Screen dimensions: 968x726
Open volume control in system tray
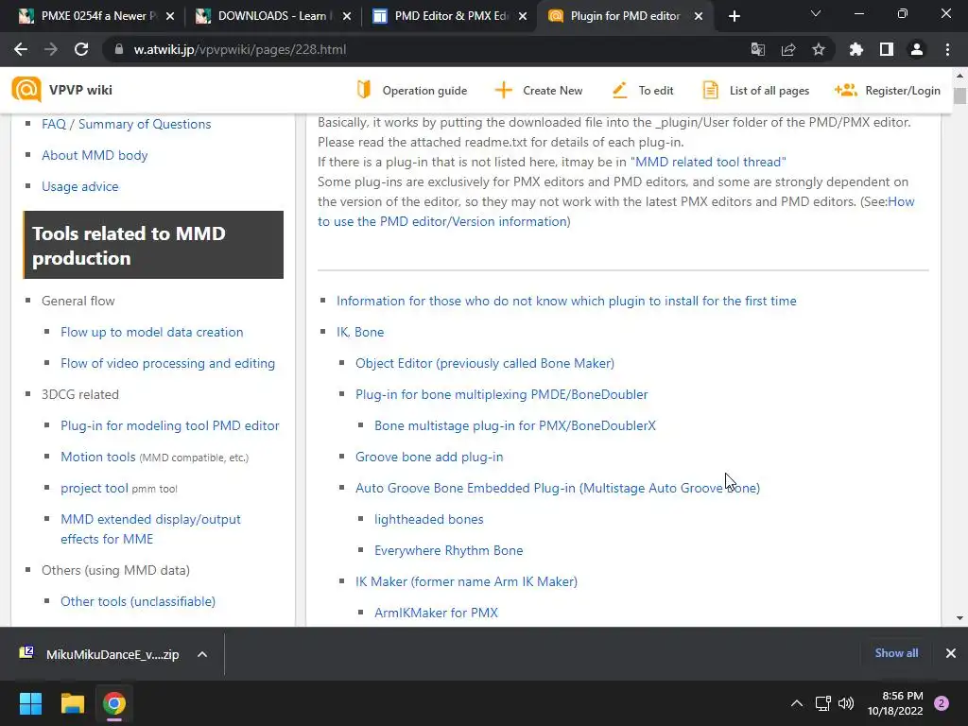point(846,703)
